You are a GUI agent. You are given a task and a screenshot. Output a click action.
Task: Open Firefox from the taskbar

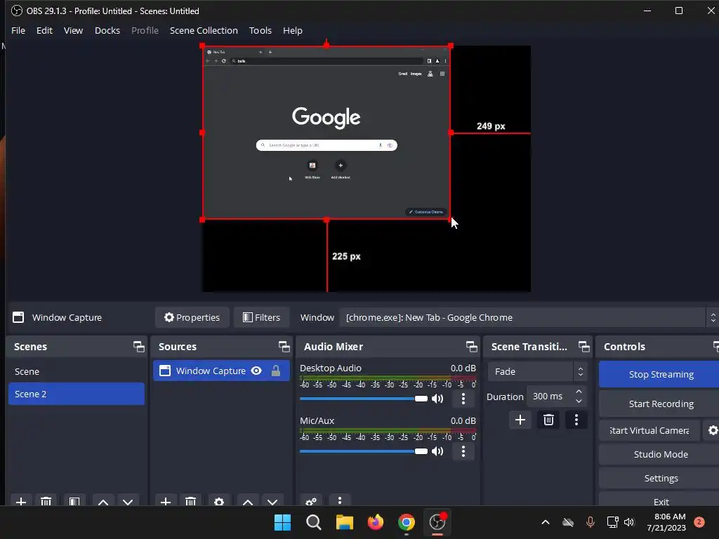376,522
